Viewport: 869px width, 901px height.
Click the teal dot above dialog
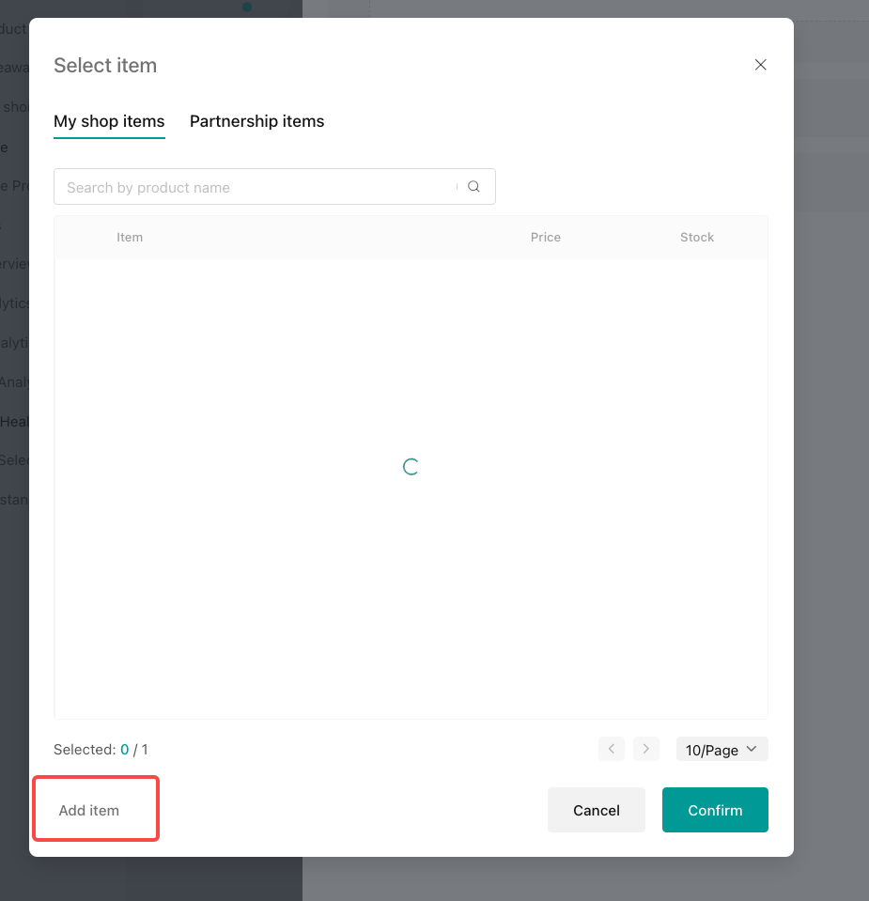point(247,7)
